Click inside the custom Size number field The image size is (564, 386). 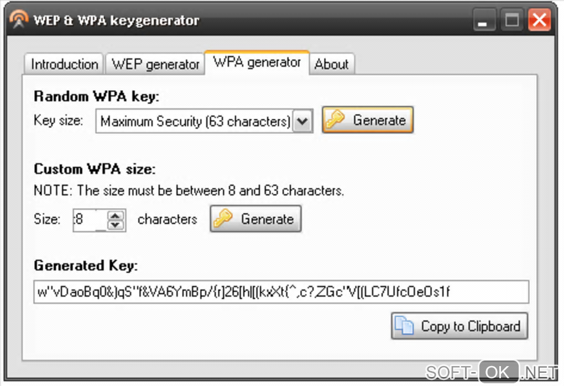click(x=88, y=219)
